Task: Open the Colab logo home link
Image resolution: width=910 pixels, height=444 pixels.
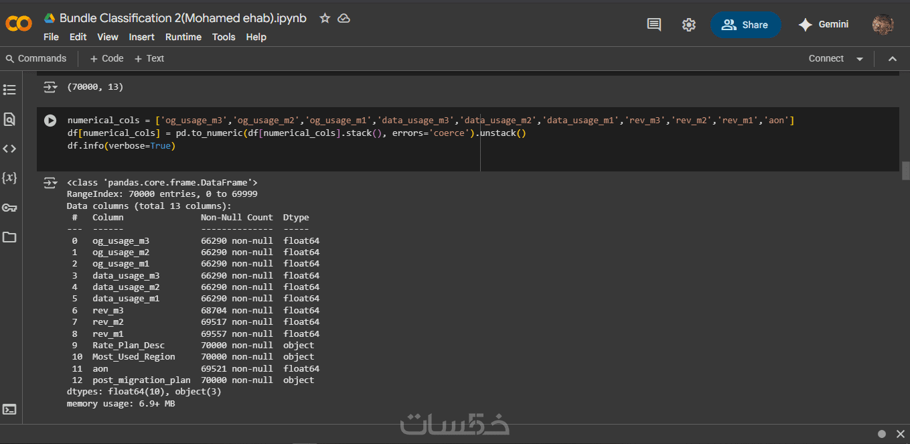Action: 19,23
